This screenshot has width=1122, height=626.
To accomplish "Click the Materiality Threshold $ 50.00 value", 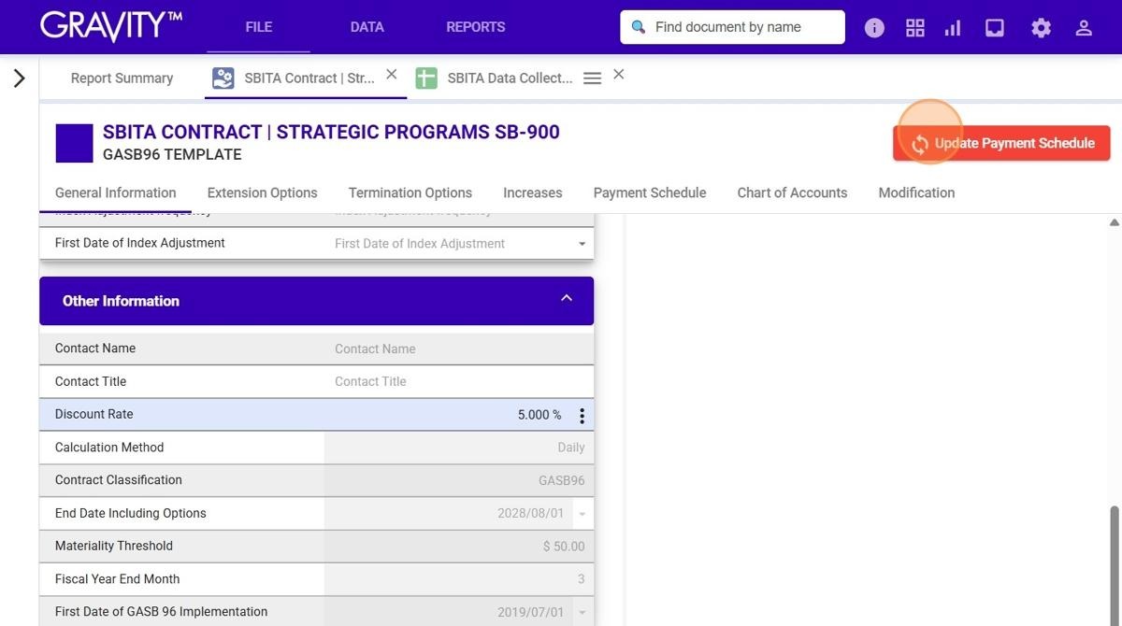I will click(x=564, y=547).
